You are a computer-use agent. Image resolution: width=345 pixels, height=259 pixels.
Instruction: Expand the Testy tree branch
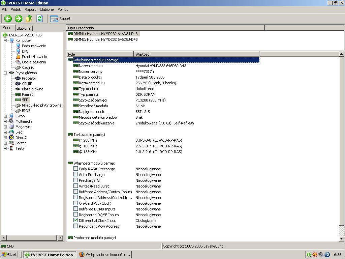click(5, 148)
